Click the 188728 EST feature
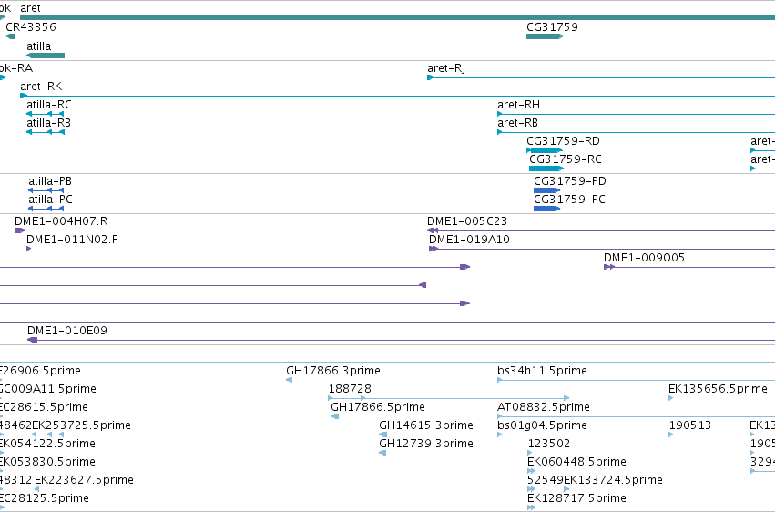The width and height of the screenshot is (775, 512). [449, 398]
